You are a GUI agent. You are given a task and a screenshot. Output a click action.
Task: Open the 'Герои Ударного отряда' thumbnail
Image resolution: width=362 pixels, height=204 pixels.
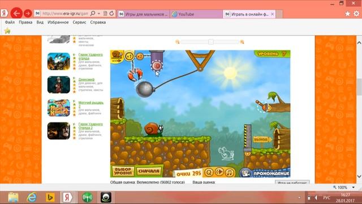(x=59, y=61)
